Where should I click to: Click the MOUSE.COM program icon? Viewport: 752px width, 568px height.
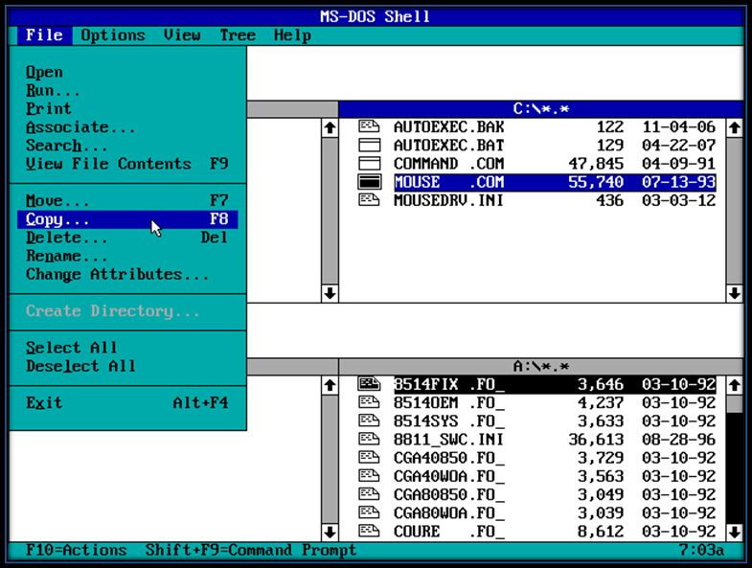pyautogui.click(x=369, y=182)
